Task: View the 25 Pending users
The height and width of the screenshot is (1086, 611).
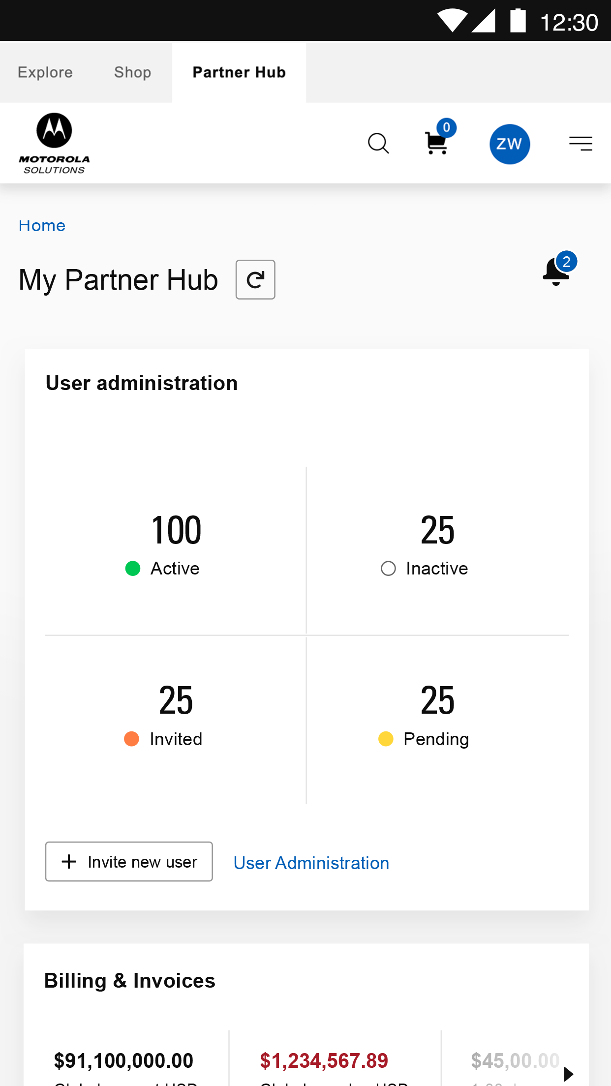Action: (437, 716)
